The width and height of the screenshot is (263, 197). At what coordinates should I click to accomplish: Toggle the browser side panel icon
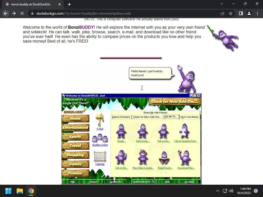click(241, 13)
